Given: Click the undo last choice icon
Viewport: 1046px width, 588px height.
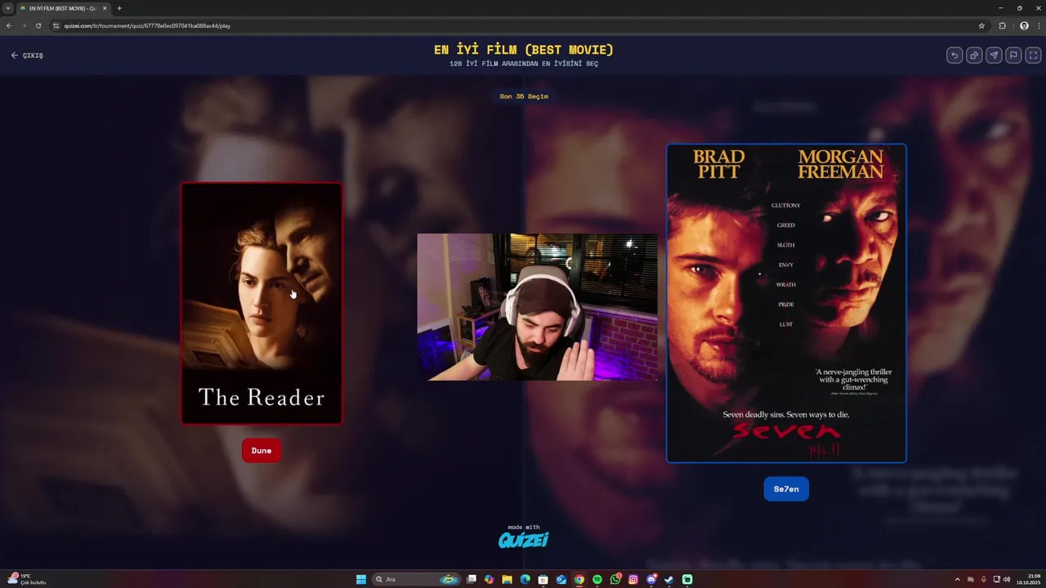Looking at the screenshot, I should [954, 56].
